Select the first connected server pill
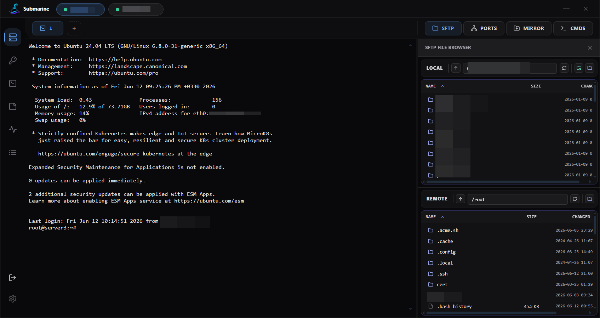 pos(80,10)
